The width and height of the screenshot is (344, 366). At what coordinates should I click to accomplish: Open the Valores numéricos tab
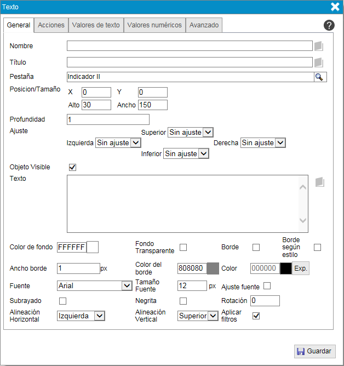(x=154, y=25)
